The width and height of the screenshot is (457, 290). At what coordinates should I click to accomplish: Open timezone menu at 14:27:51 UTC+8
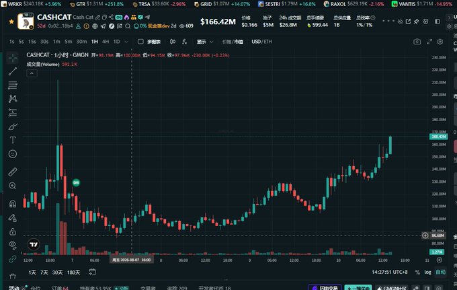point(390,273)
